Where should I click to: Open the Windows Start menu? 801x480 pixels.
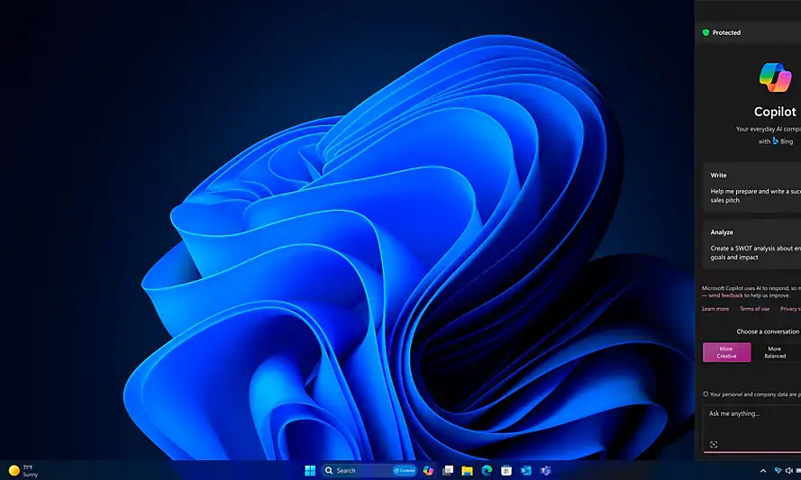pyautogui.click(x=310, y=470)
